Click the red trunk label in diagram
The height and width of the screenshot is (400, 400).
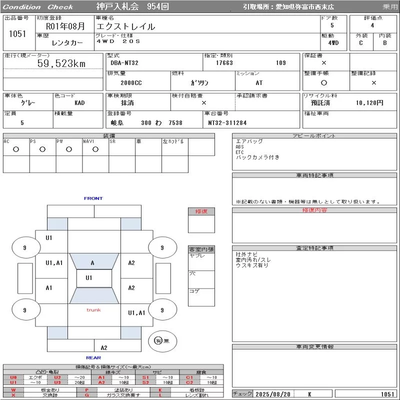point(93,310)
